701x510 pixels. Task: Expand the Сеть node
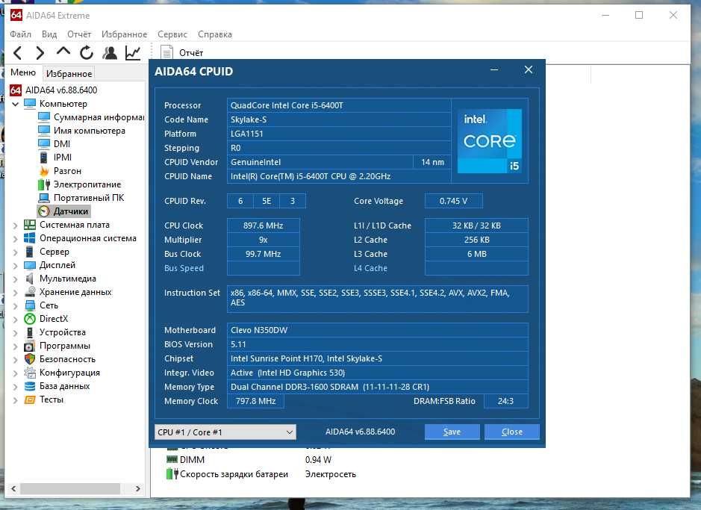click(15, 305)
